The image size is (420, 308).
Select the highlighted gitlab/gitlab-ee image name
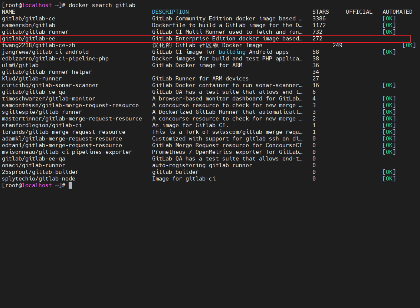pos(29,39)
